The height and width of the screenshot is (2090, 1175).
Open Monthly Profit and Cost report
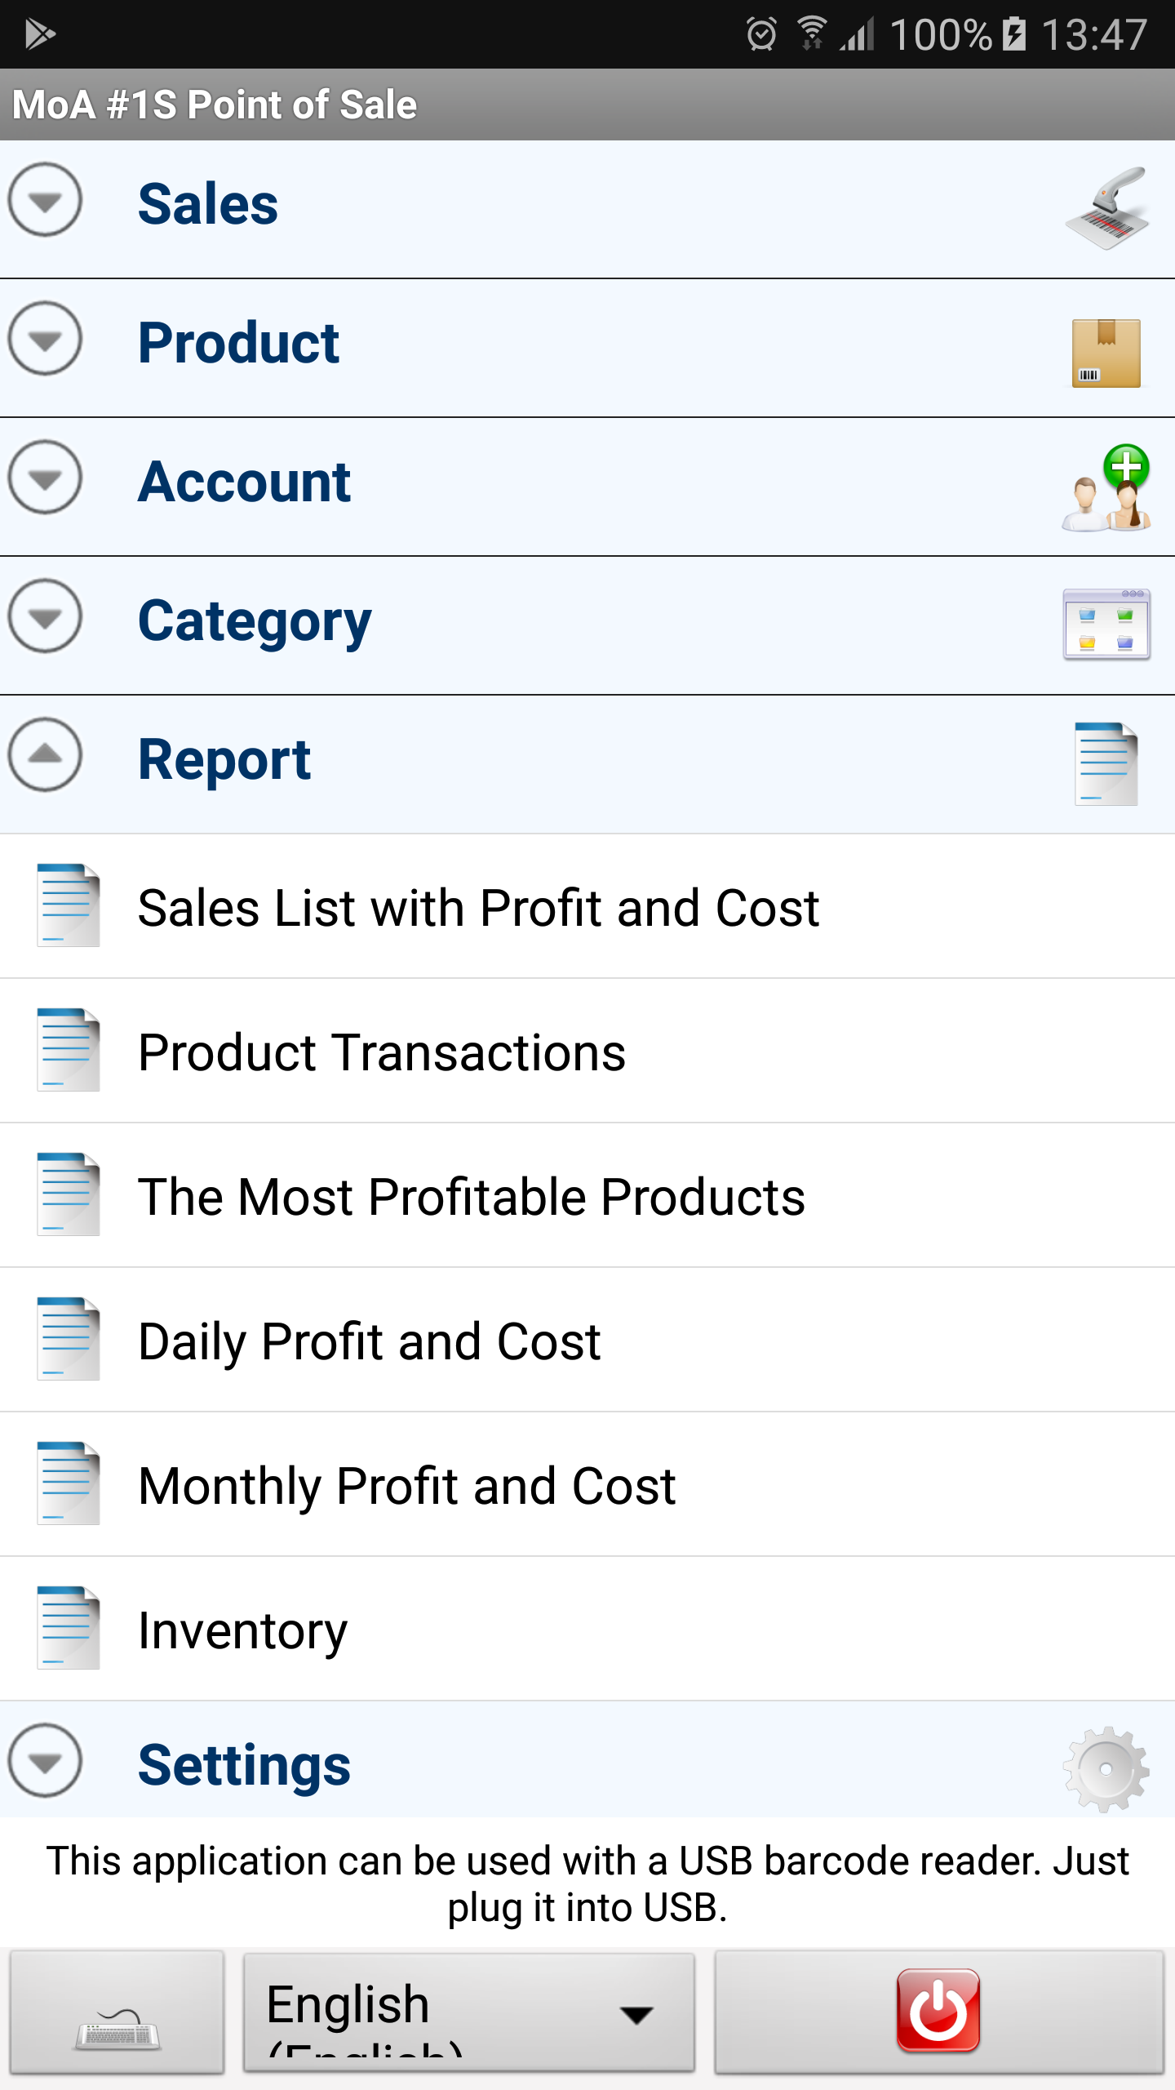tap(587, 1484)
